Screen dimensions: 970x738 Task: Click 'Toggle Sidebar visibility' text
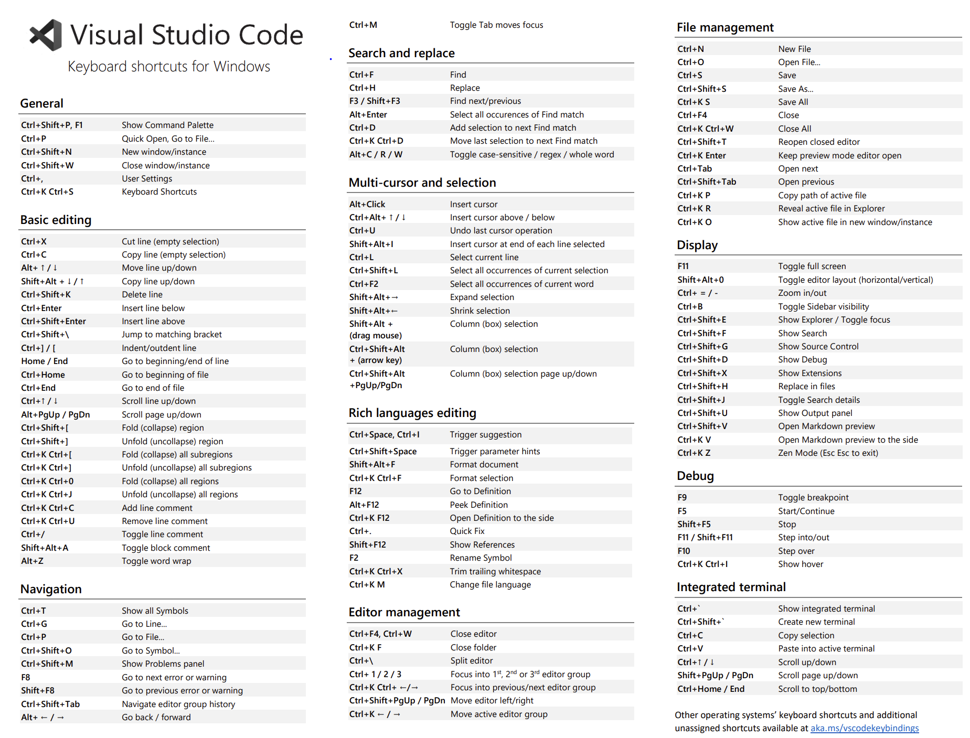pos(824,306)
